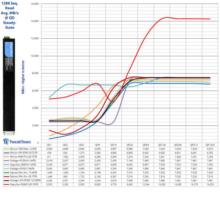Click the 12,244 cell in the QD64 column
This screenshot has width=220, height=201.
[x=145, y=184]
